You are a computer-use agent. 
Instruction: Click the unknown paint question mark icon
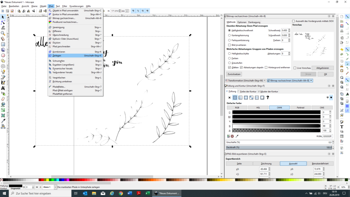coord(268,98)
